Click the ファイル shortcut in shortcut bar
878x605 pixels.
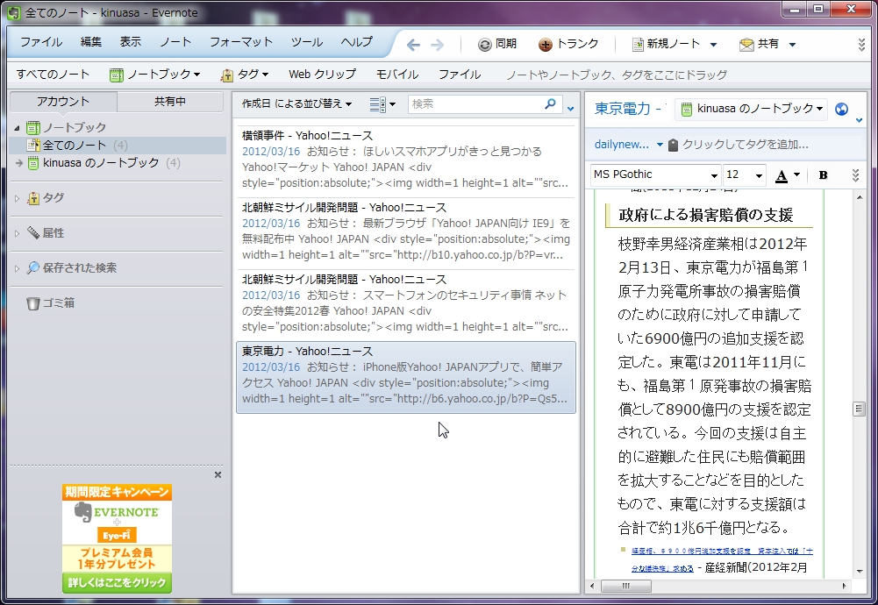(460, 75)
